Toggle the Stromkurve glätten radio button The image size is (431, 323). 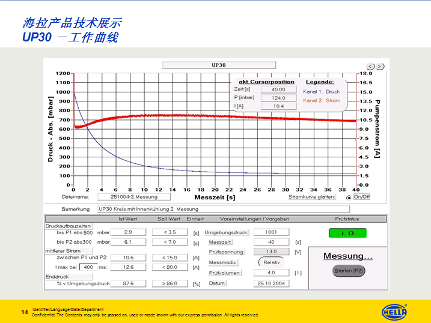tap(349, 198)
